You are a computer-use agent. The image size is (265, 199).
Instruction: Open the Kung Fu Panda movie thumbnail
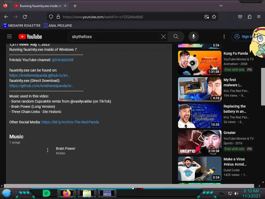pos(200,63)
